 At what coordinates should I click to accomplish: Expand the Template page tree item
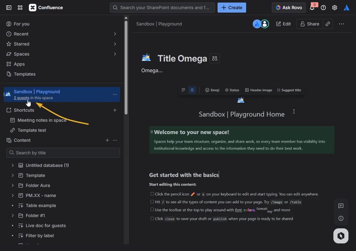pyautogui.click(x=12, y=176)
